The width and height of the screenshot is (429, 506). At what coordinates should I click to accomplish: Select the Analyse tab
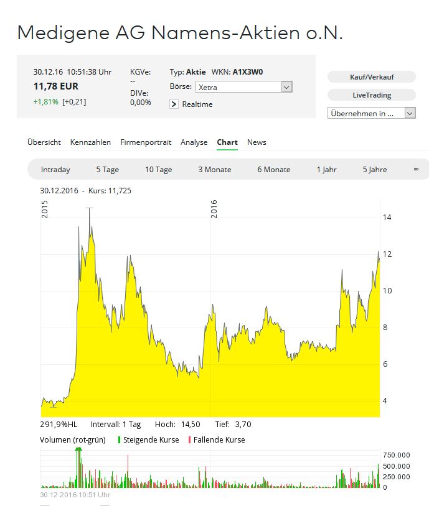click(194, 142)
